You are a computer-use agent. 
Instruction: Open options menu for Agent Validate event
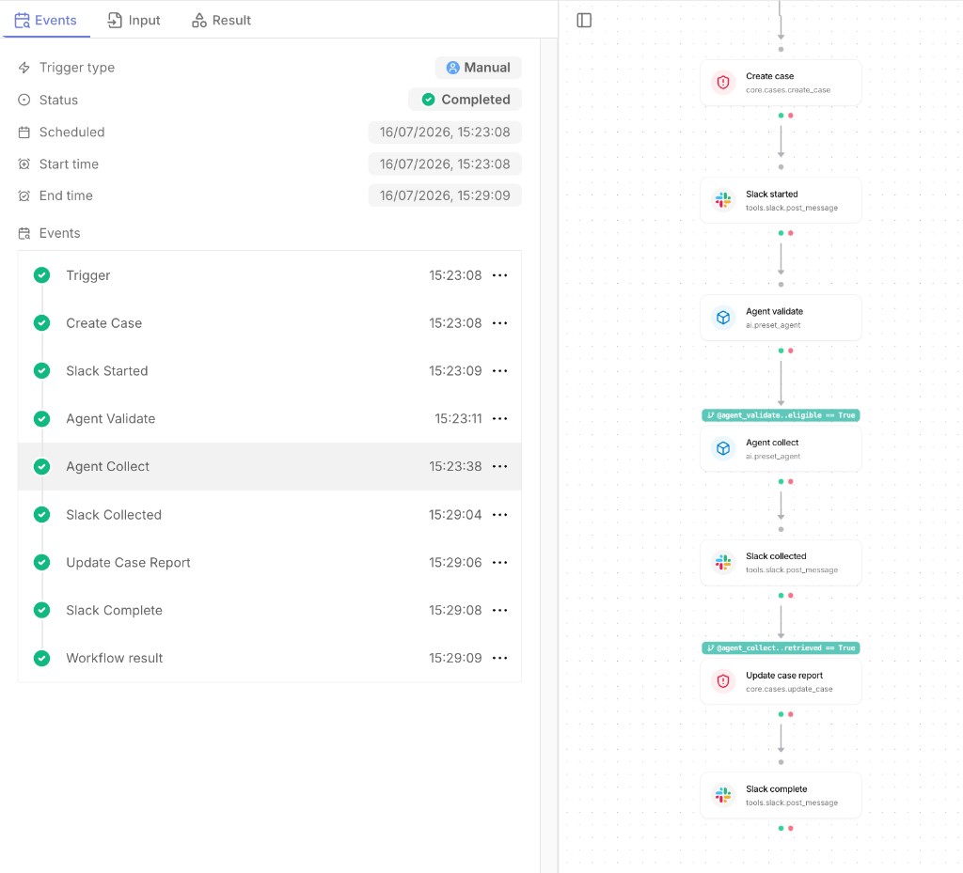point(500,419)
